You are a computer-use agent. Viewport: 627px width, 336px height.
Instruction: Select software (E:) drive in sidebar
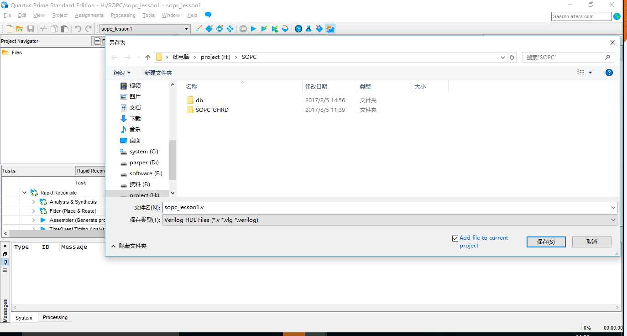pyautogui.click(x=141, y=173)
